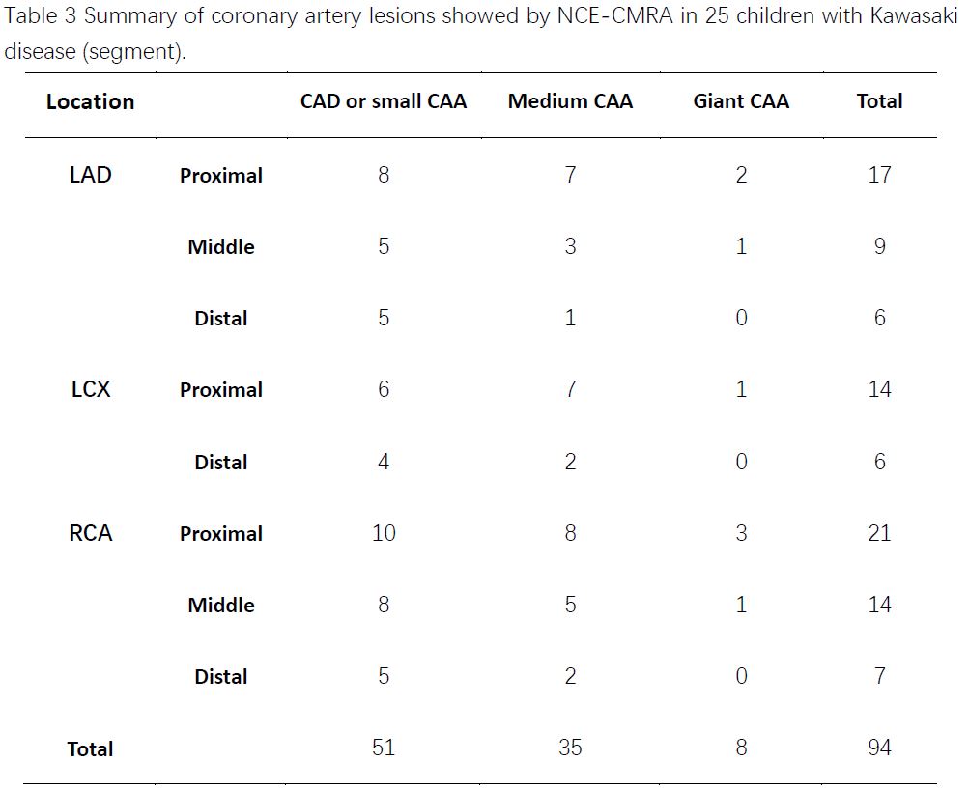969x790 pixels.
Task: Select the Medium CAA total 35
Action: [x=570, y=748]
